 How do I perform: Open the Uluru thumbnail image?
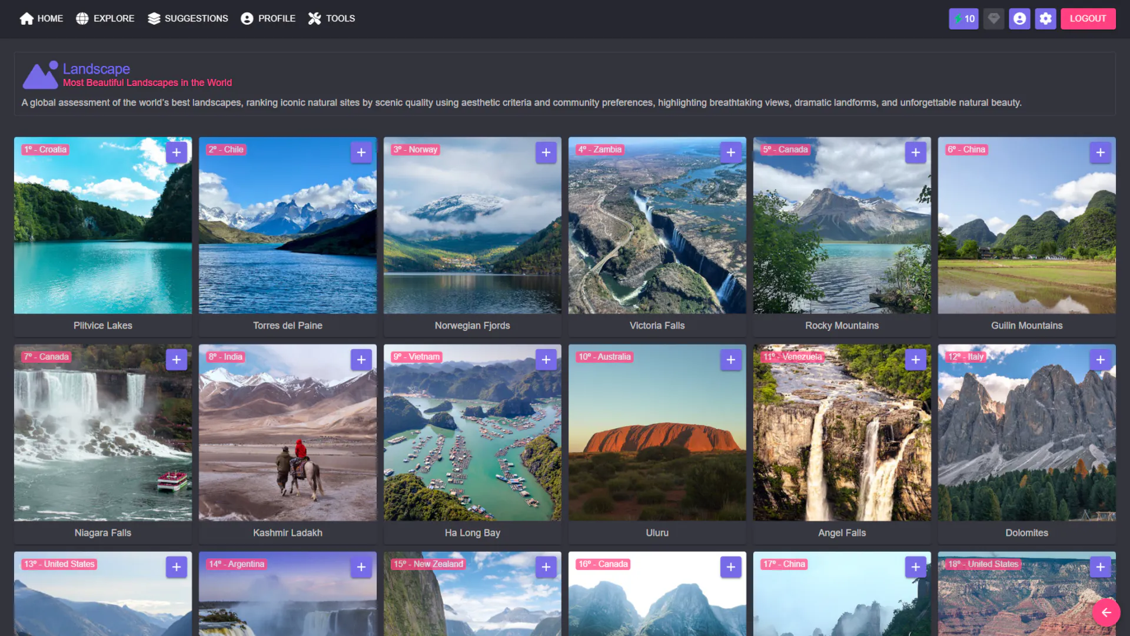click(657, 433)
